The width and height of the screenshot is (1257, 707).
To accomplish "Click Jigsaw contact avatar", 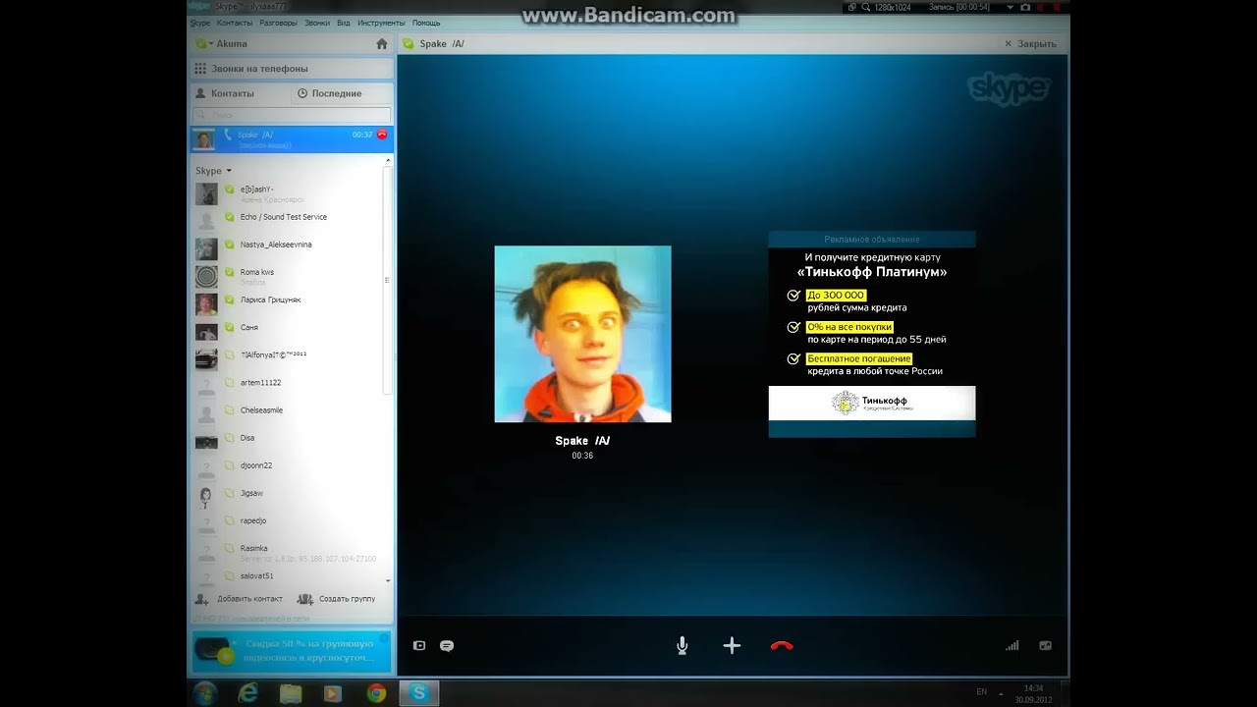I will click(206, 496).
